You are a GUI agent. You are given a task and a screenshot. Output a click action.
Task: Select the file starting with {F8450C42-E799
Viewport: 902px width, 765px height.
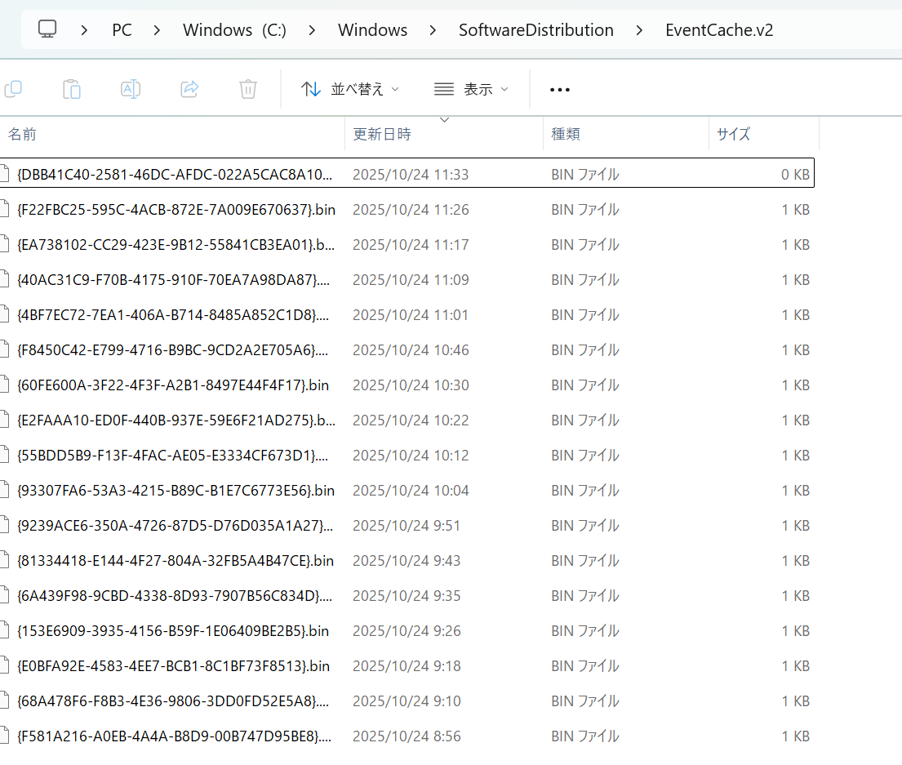point(407,349)
